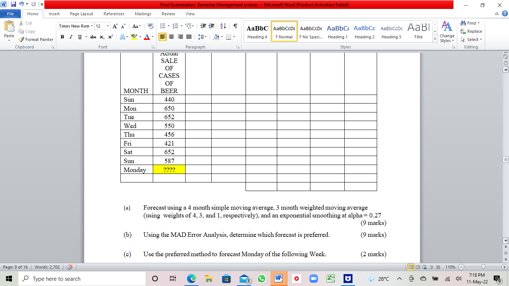Open the References tab
Screen dimensions: 509x286
(x=114, y=13)
